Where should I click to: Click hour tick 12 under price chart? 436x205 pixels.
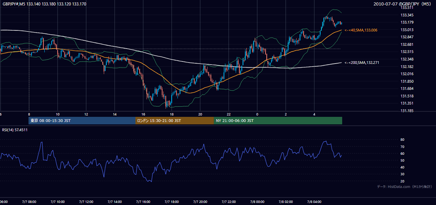tap(86, 114)
